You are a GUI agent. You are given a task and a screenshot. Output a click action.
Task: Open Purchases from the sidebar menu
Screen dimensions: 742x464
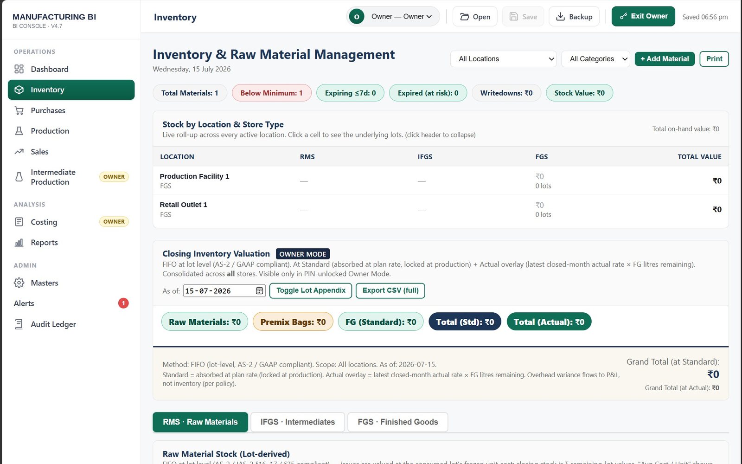pos(71,110)
